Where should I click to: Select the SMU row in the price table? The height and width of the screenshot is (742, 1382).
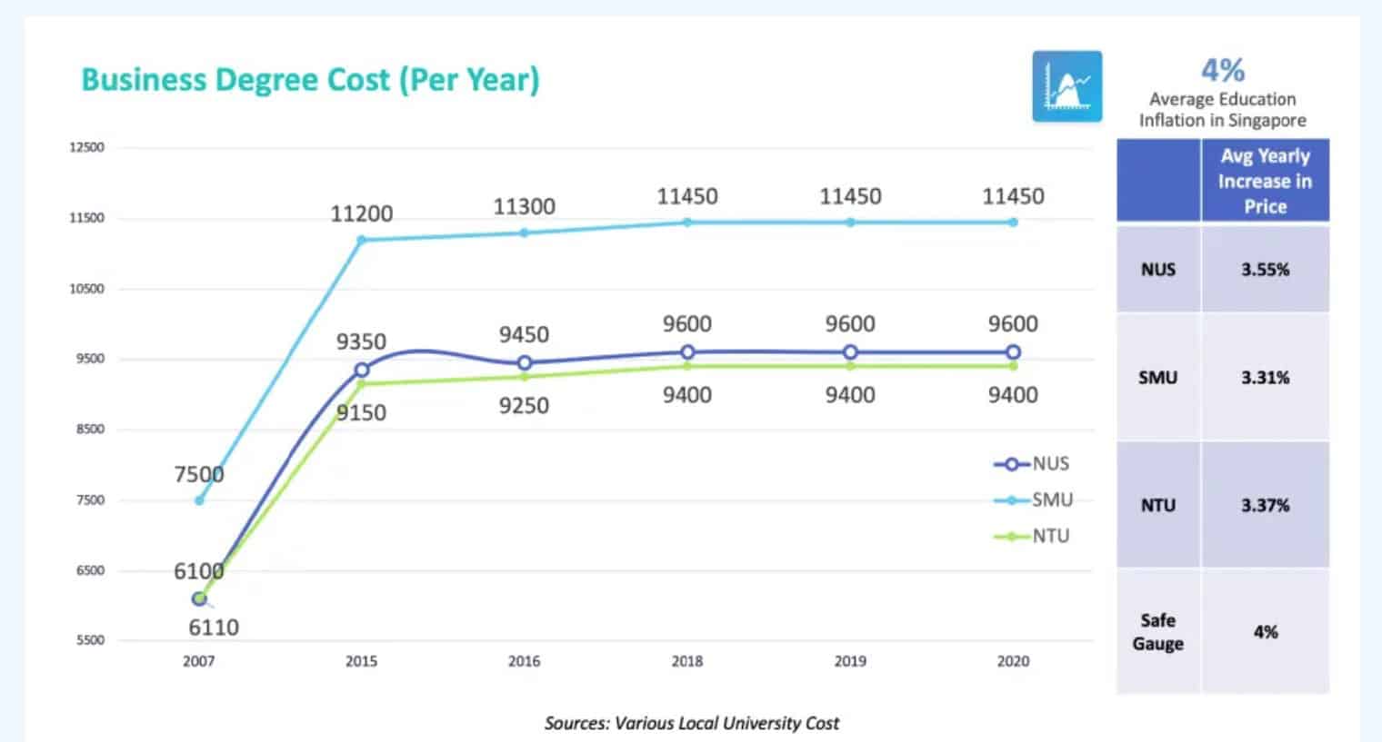click(1157, 377)
